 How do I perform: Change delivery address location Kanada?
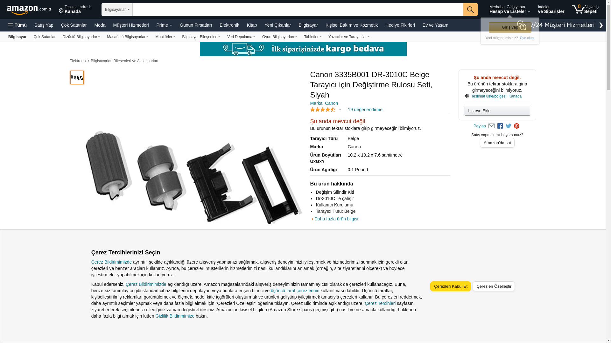point(75,10)
